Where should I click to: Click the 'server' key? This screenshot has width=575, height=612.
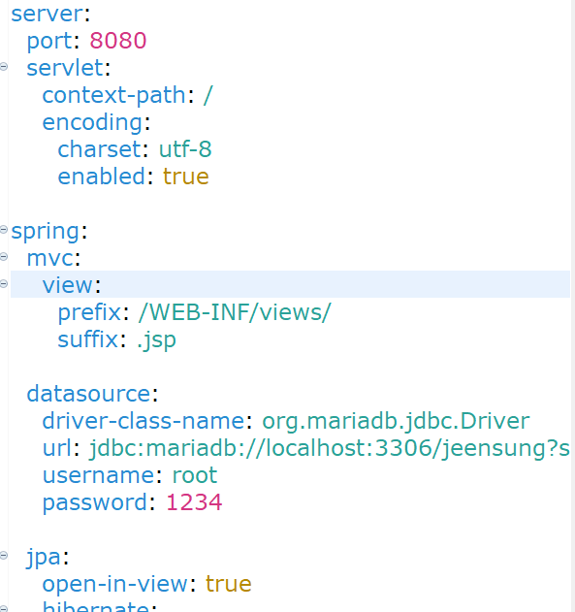pyautogui.click(x=48, y=14)
